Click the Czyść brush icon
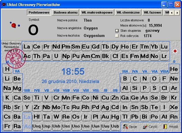Viewport: 182px width, 133px height. point(146,126)
